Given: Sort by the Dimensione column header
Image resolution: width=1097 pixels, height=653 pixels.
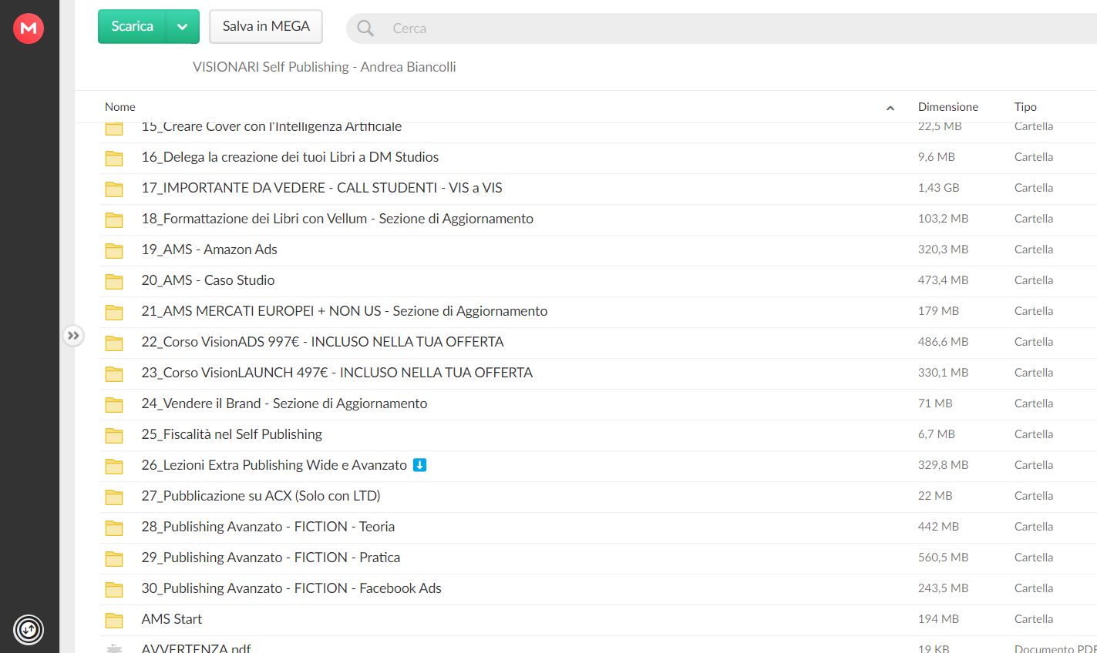Looking at the screenshot, I should 947,107.
